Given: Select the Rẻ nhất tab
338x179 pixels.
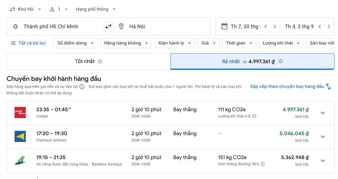Looking at the screenshot, I should coord(252,61).
